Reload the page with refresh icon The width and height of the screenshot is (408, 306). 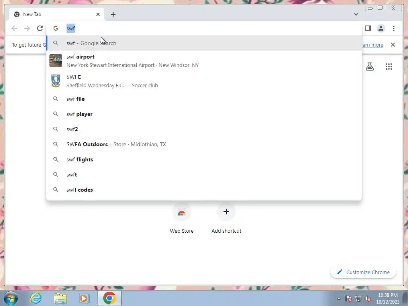pos(40,28)
